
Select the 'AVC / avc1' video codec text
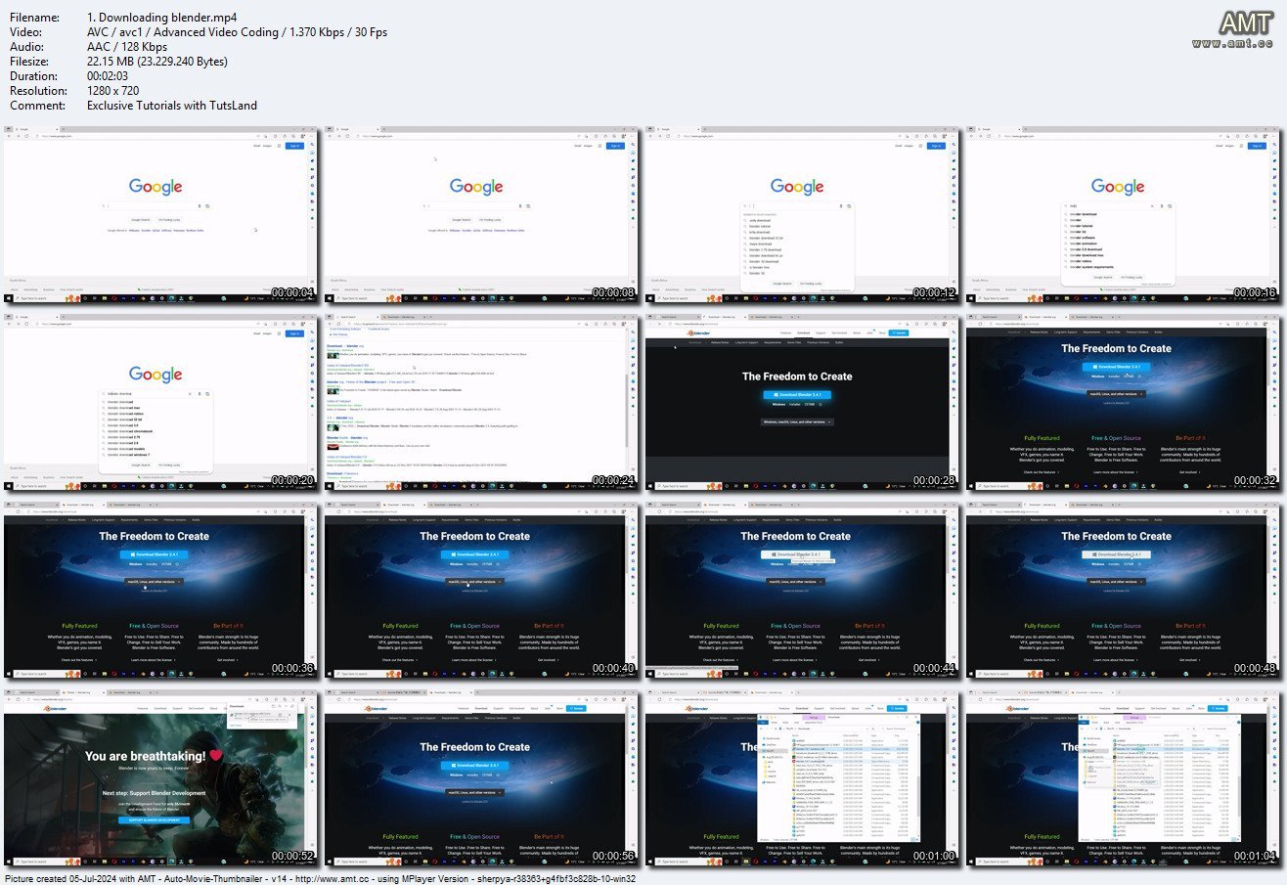pyautogui.click(x=114, y=32)
